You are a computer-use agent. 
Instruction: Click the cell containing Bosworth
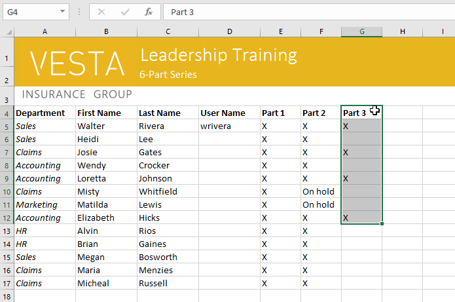pyautogui.click(x=168, y=257)
